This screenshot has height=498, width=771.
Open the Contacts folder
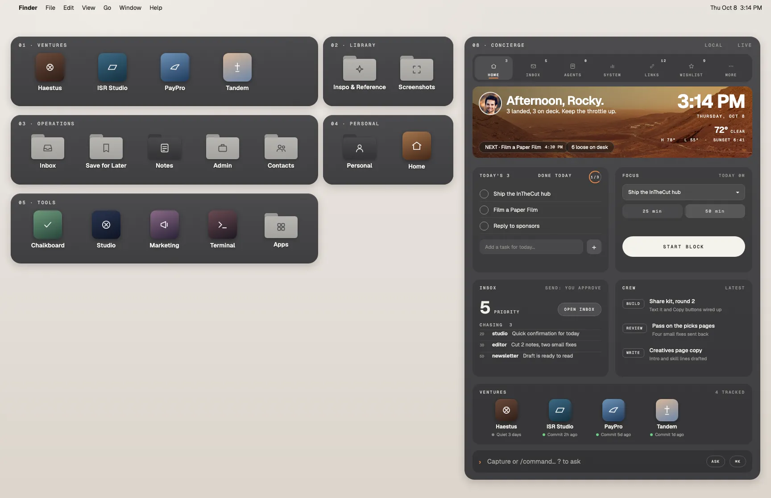pyautogui.click(x=281, y=147)
